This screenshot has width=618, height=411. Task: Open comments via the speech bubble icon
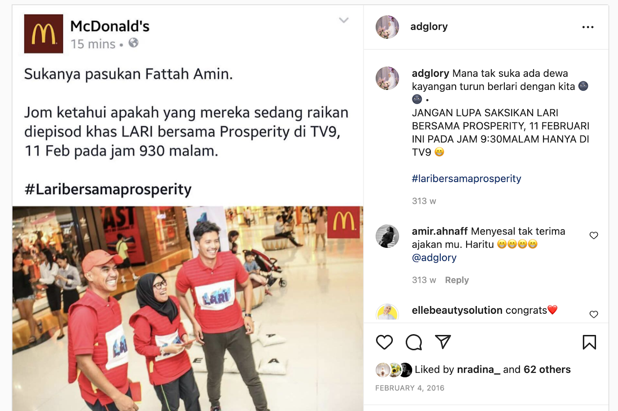tap(414, 342)
